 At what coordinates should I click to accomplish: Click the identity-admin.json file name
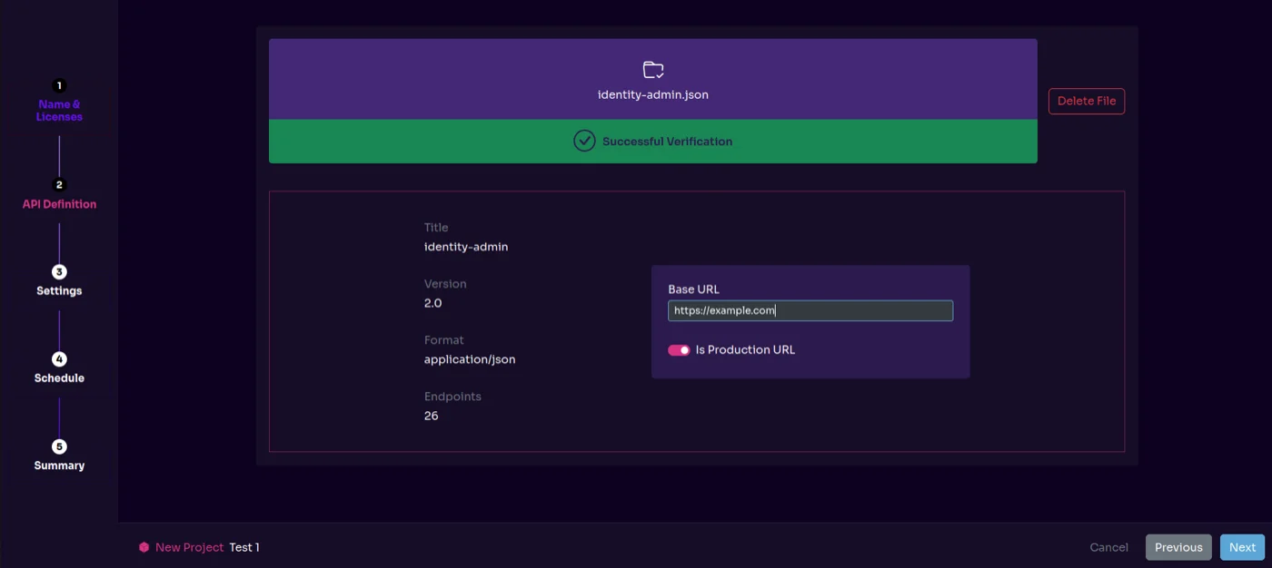tap(652, 94)
